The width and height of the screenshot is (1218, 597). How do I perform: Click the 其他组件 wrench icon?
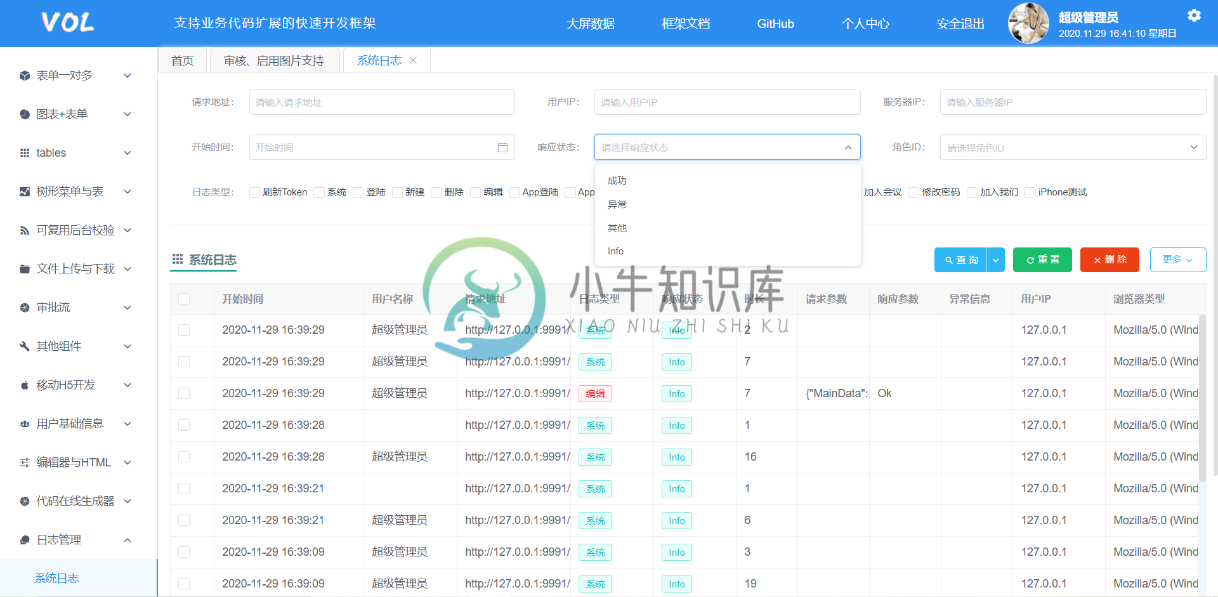25,346
